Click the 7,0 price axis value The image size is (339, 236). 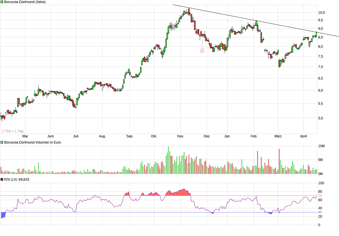pos(321,67)
